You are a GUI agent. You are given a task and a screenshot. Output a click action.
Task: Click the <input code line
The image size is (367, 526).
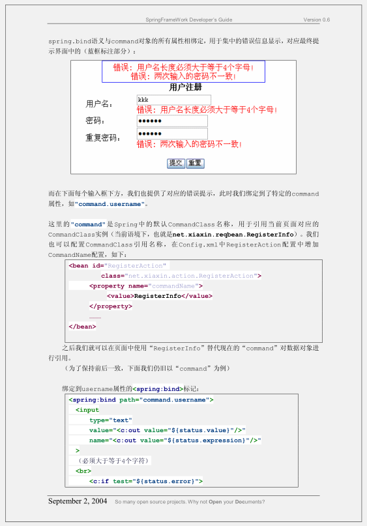click(87, 410)
